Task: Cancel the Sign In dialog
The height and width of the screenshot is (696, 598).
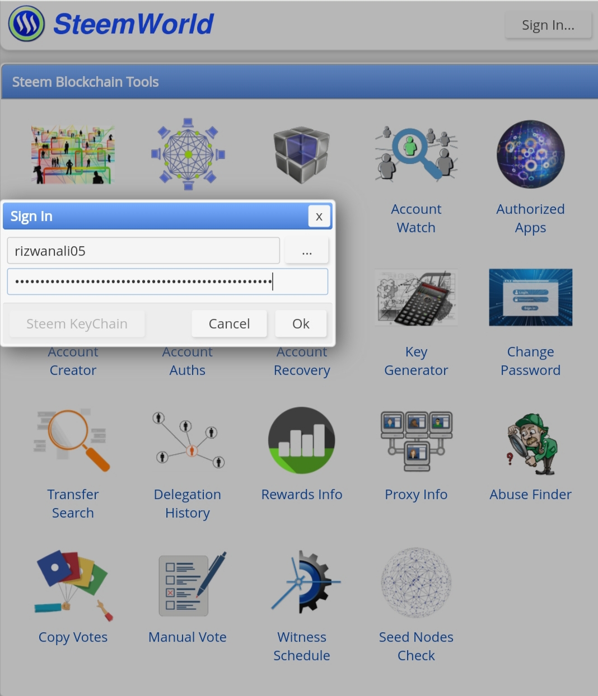Action: (230, 324)
